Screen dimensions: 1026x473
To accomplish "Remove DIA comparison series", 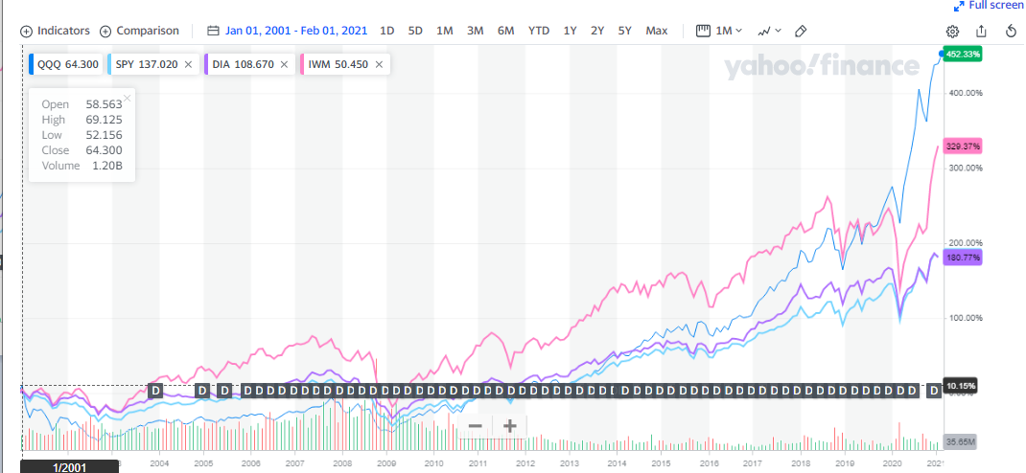I will pos(284,65).
